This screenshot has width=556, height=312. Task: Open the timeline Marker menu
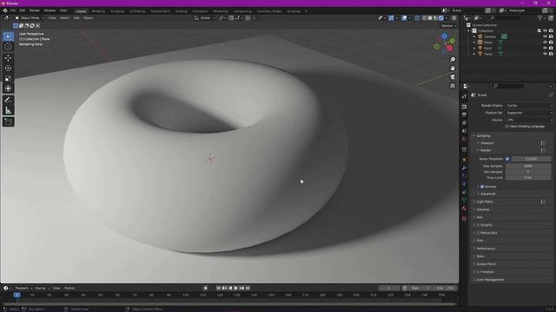69,288
